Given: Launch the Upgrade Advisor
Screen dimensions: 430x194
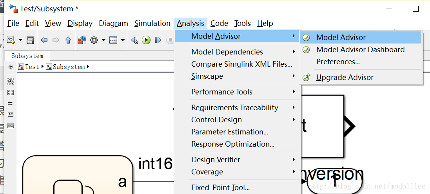Looking at the screenshot, I should (x=361, y=77).
